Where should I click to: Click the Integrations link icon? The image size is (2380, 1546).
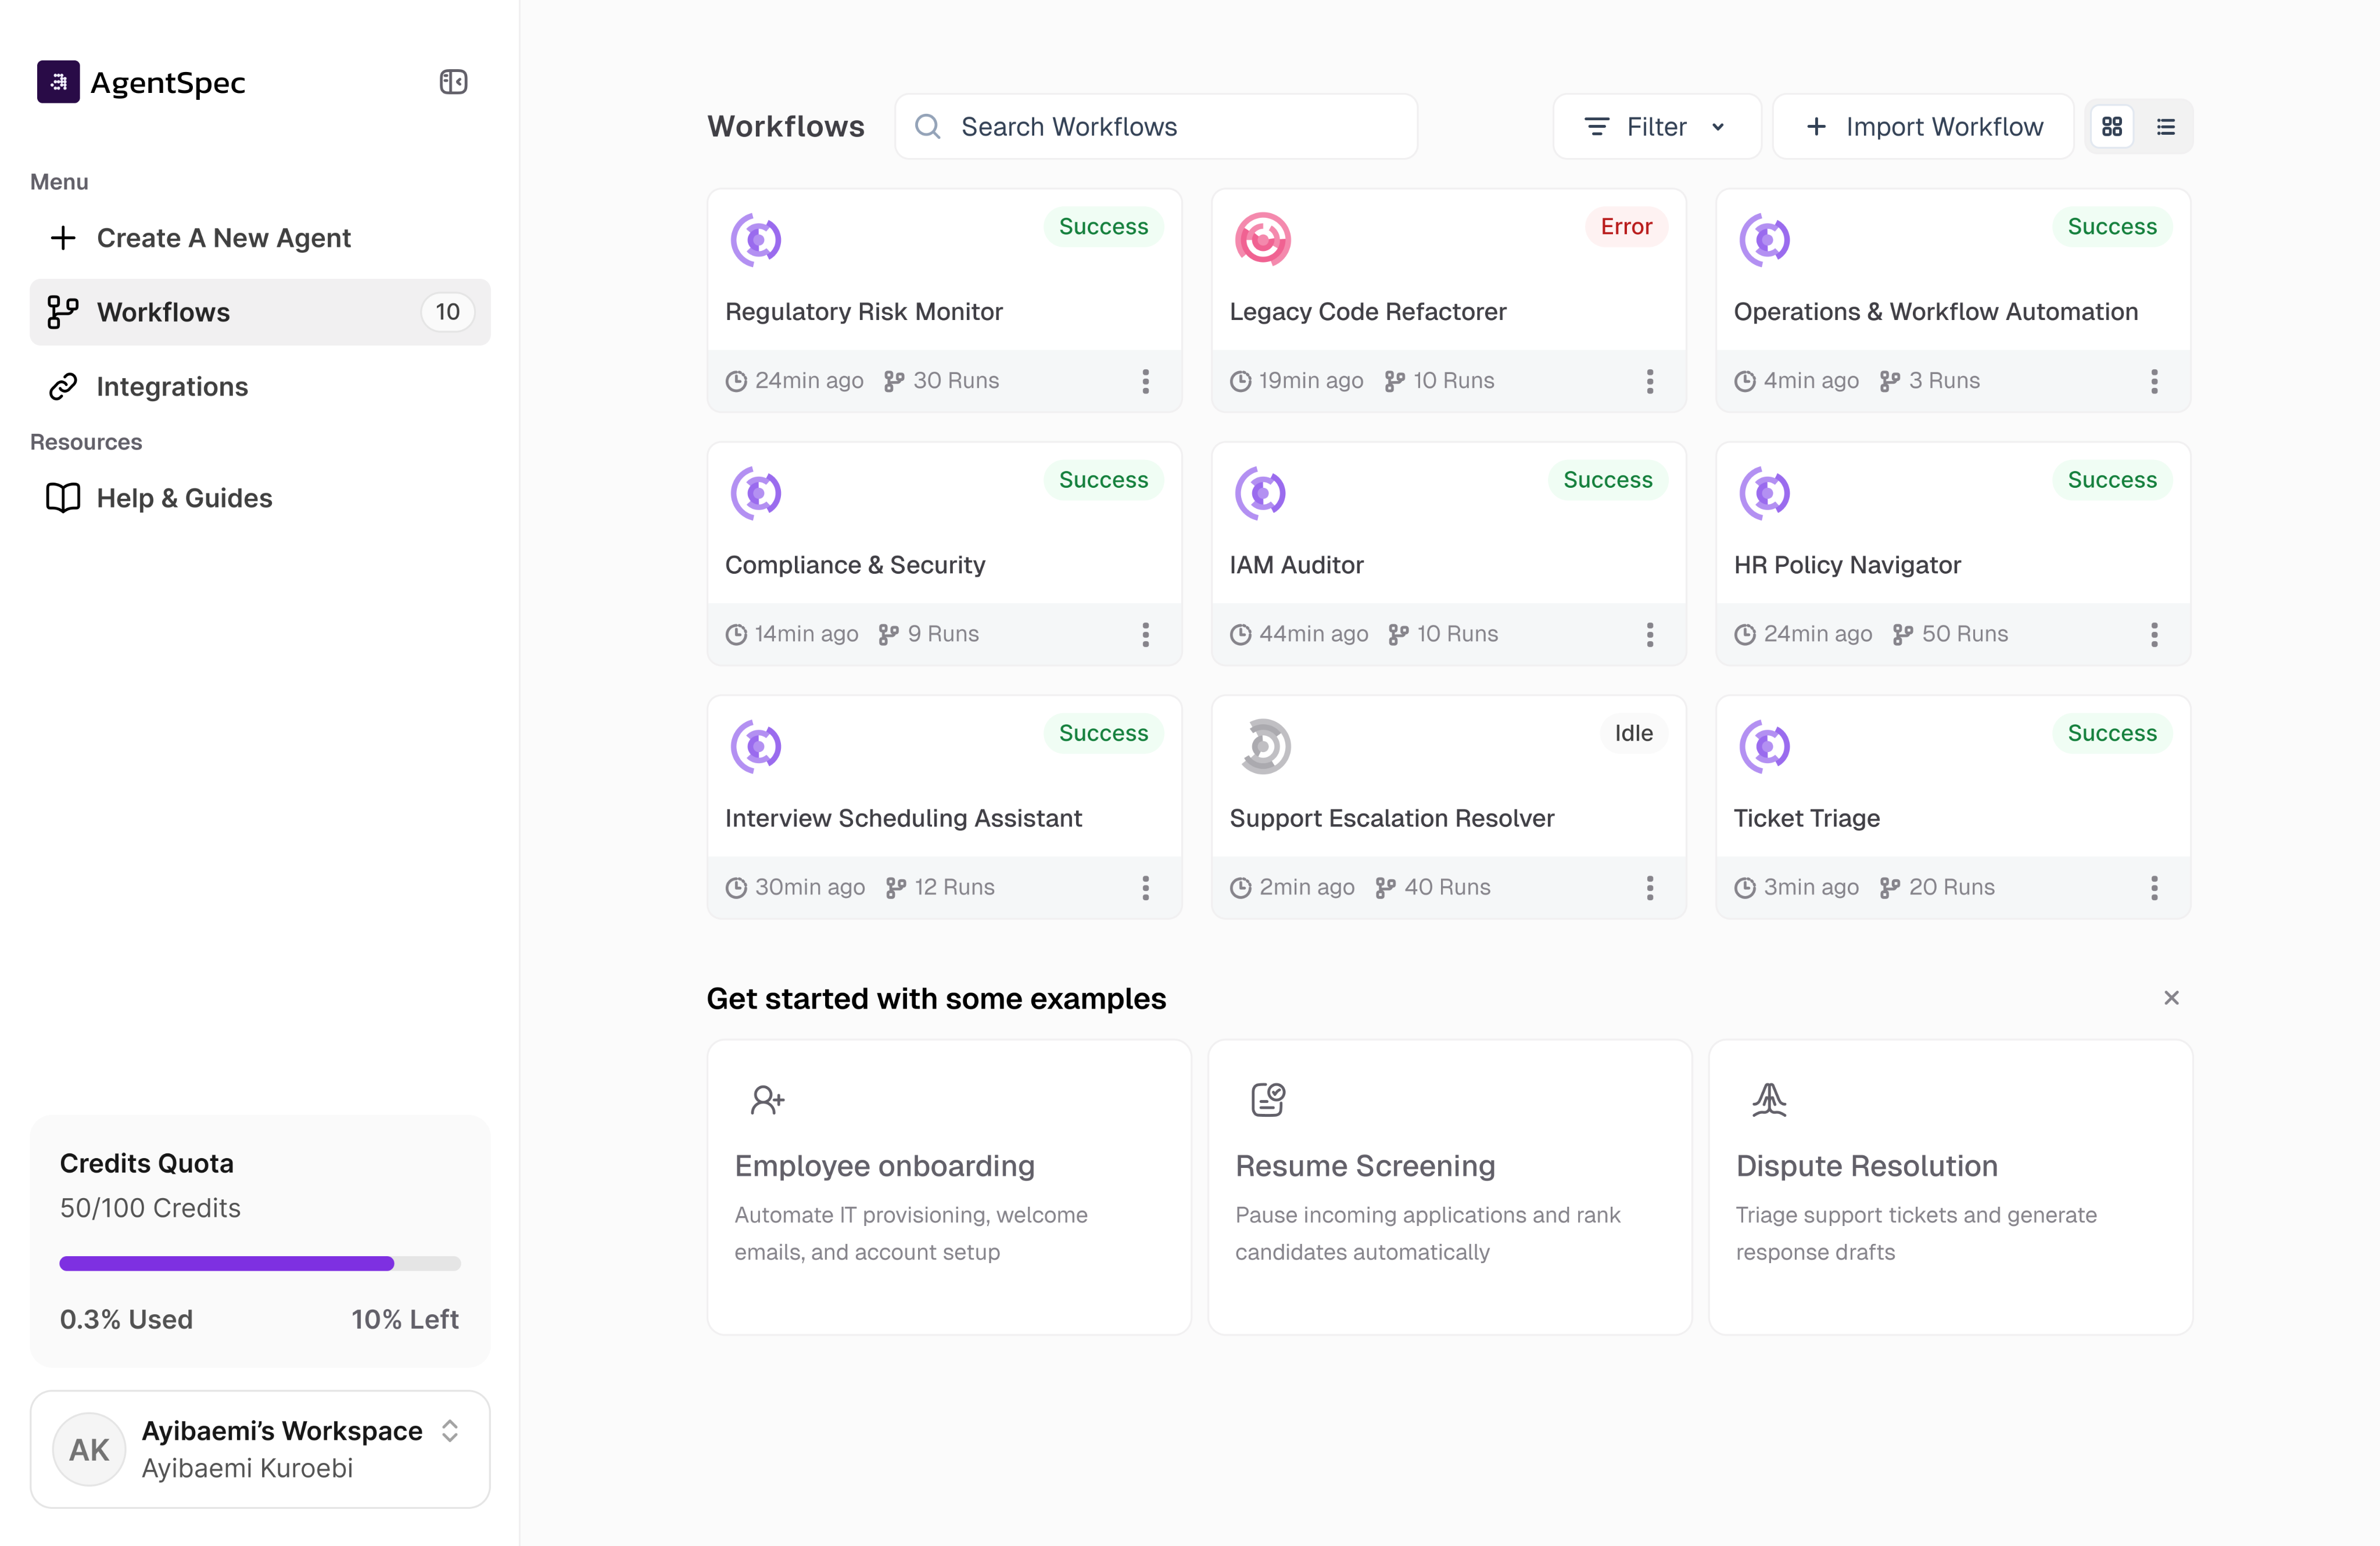[x=63, y=387]
